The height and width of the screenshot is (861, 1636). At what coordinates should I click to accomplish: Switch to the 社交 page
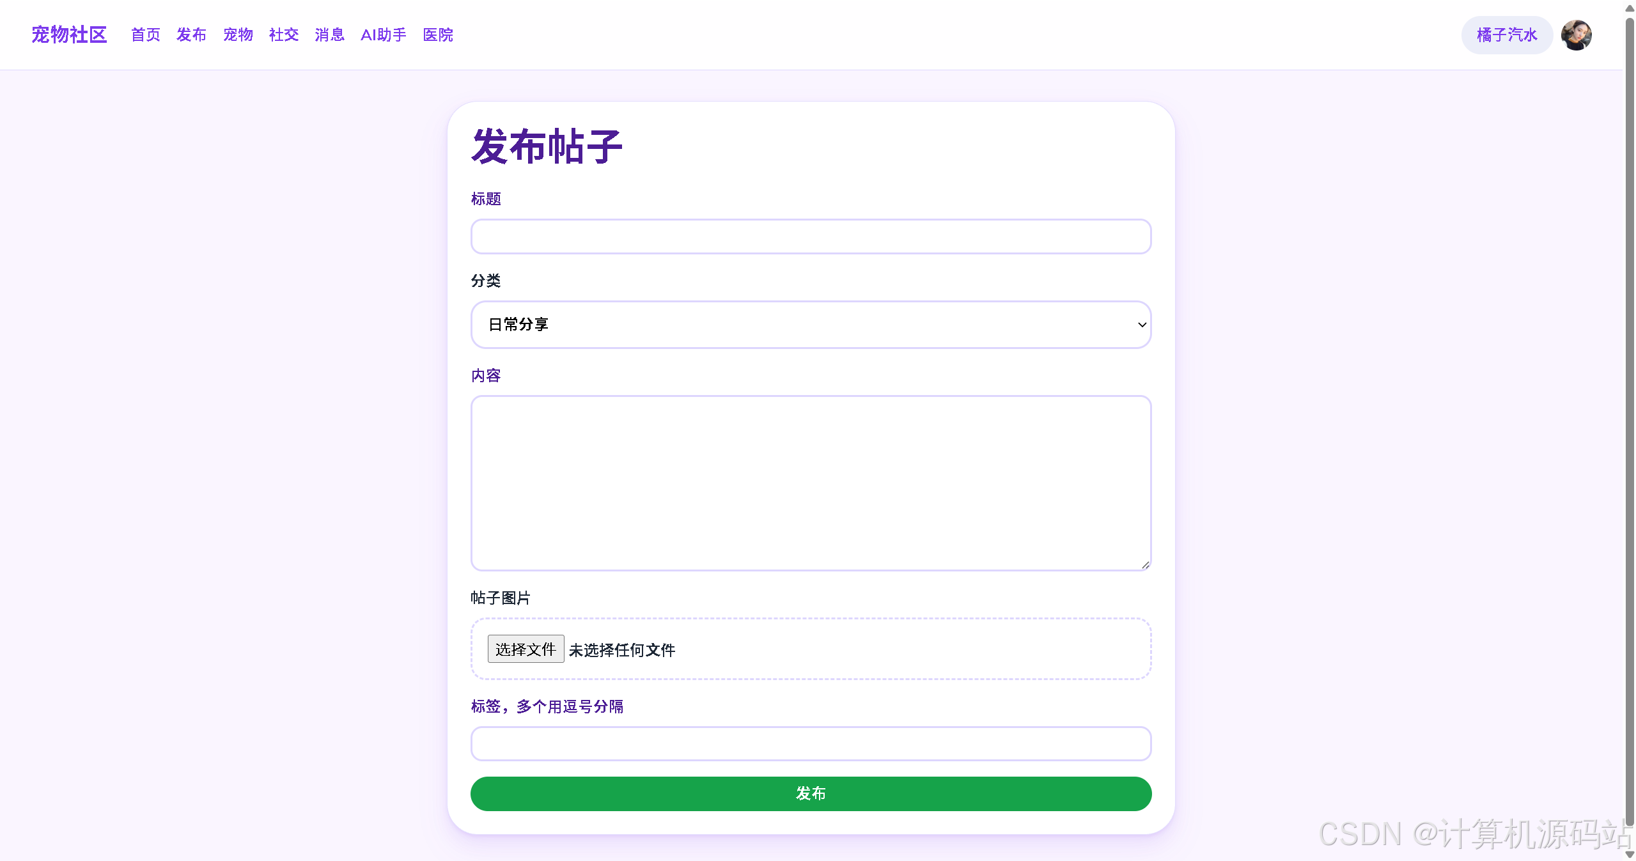click(284, 35)
